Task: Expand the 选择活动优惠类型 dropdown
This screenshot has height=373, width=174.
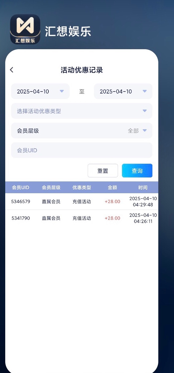Action: 82,111
